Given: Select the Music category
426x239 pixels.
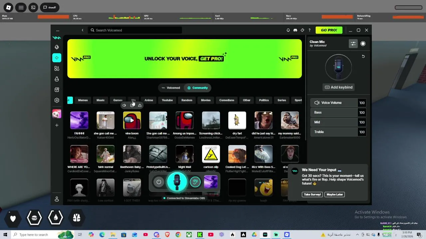Looking at the screenshot, I should click(101, 100).
